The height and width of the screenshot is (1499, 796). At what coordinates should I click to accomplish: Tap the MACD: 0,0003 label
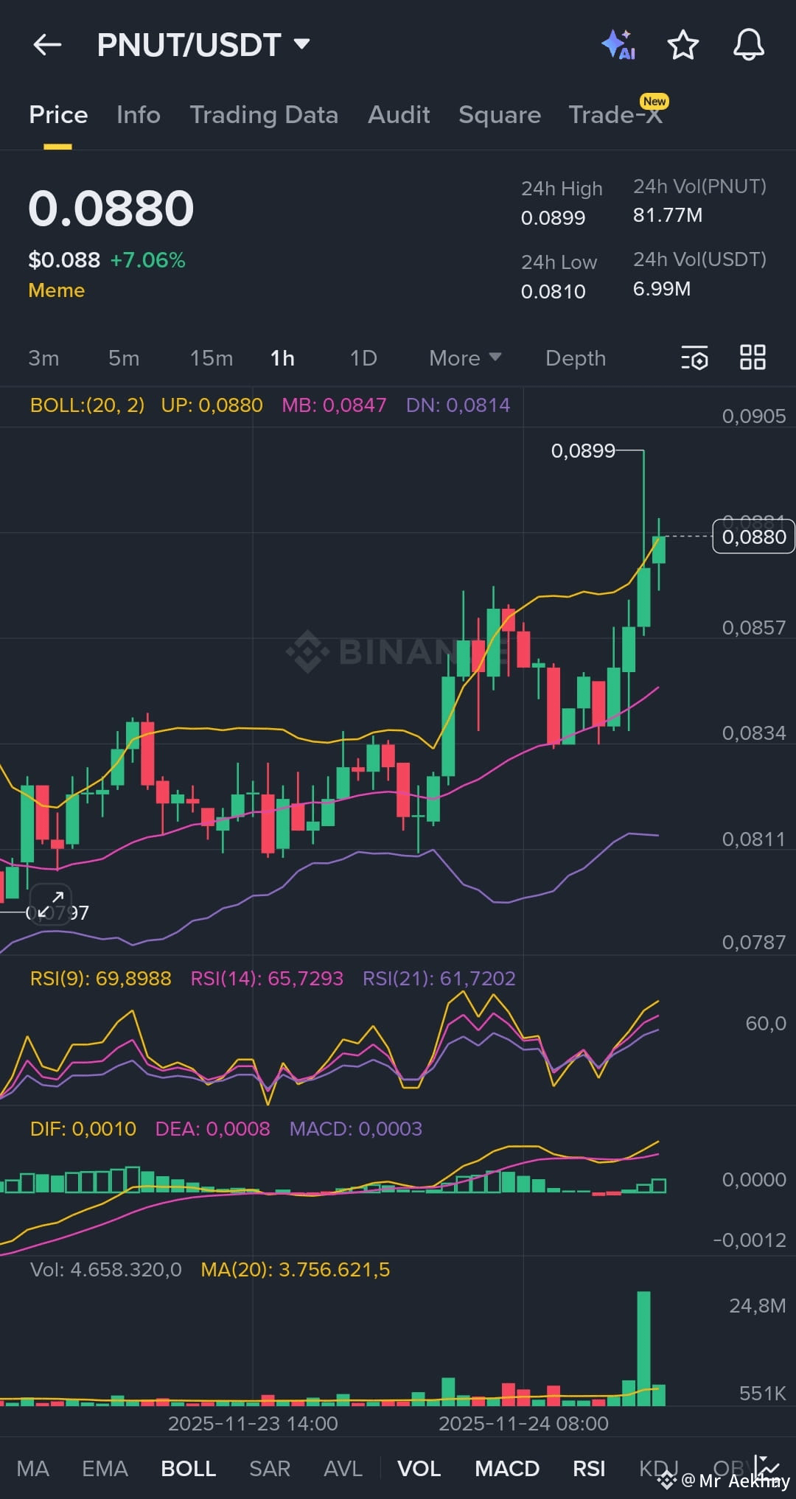pyautogui.click(x=356, y=1129)
